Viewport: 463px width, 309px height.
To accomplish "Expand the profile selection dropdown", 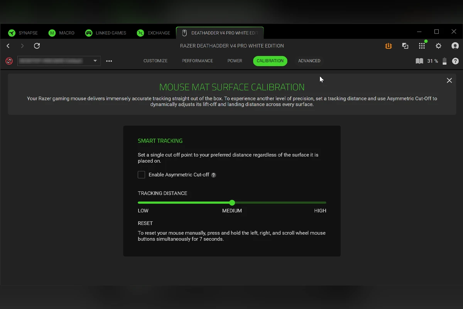I will [x=59, y=61].
